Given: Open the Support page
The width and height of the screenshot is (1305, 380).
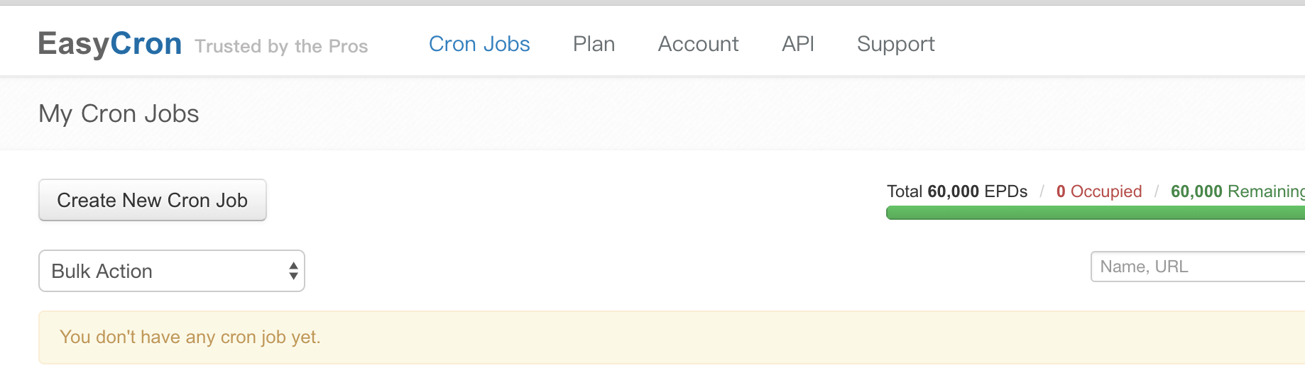Looking at the screenshot, I should pyautogui.click(x=895, y=44).
